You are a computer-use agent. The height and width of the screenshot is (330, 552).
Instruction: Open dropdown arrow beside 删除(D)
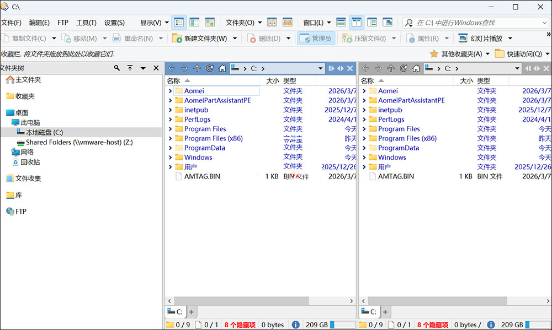pyautogui.click(x=288, y=39)
